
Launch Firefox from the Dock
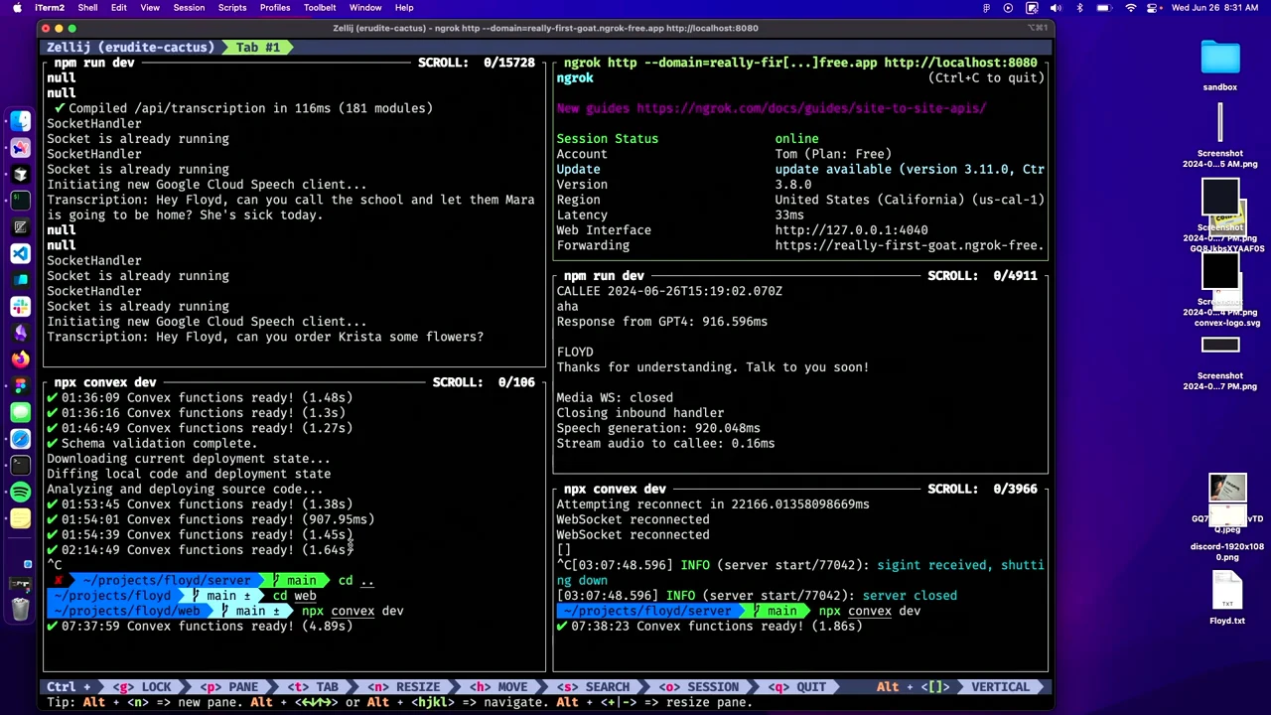pos(20,359)
